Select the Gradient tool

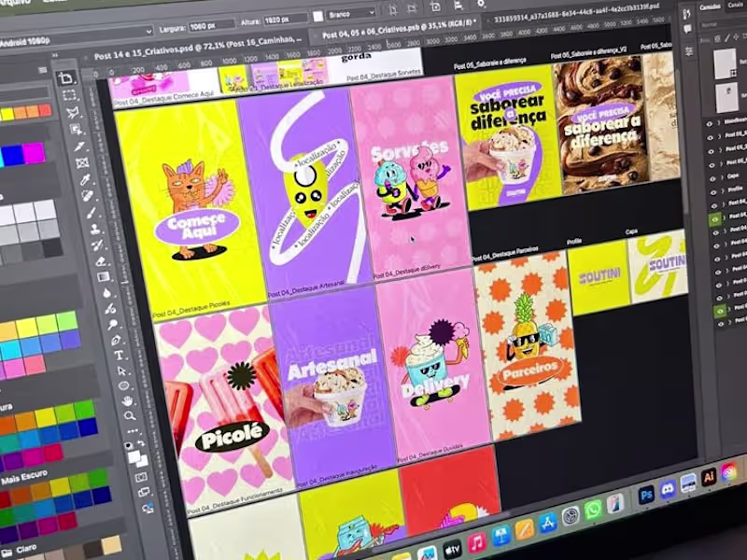point(104,276)
